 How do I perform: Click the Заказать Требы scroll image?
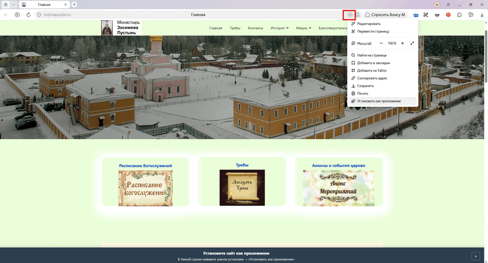pyautogui.click(x=242, y=187)
